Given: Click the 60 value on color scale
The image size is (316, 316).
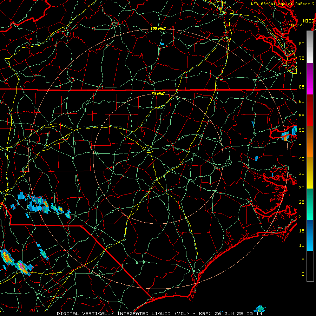Looking at the screenshot, I should (302, 101).
